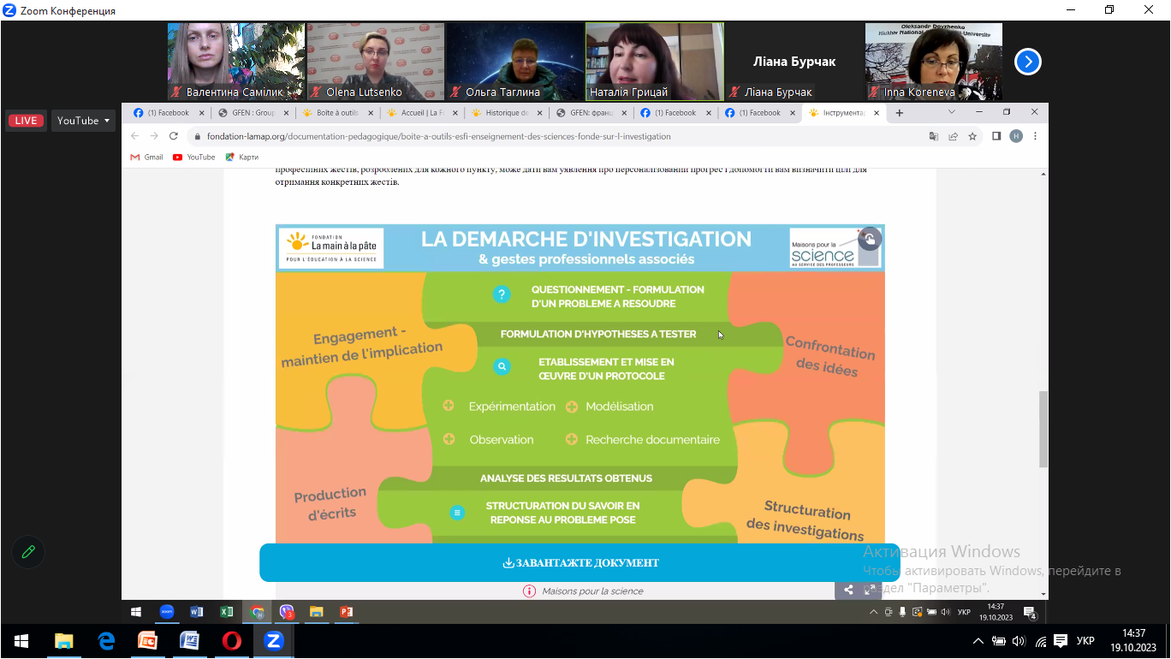The height and width of the screenshot is (659, 1171).
Task: Expand the Recherche documentaire plus item
Action: pyautogui.click(x=572, y=439)
